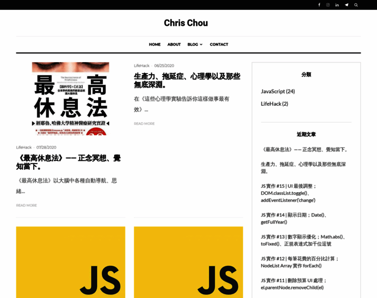Open recent post 生產力、拖延症 in sidebar
The image size is (377, 298).
[x=304, y=168]
